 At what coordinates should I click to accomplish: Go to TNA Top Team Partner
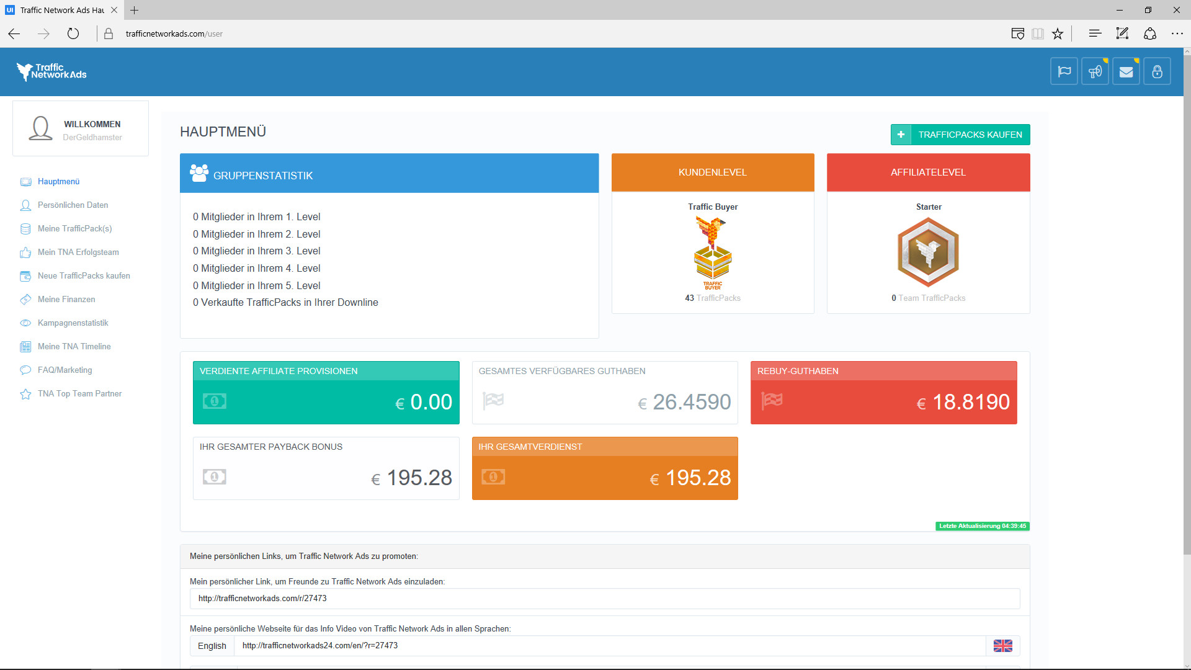click(x=79, y=394)
